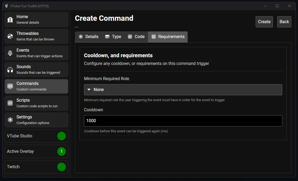Select the Requirements tab
This screenshot has height=181, width=298.
point(168,37)
